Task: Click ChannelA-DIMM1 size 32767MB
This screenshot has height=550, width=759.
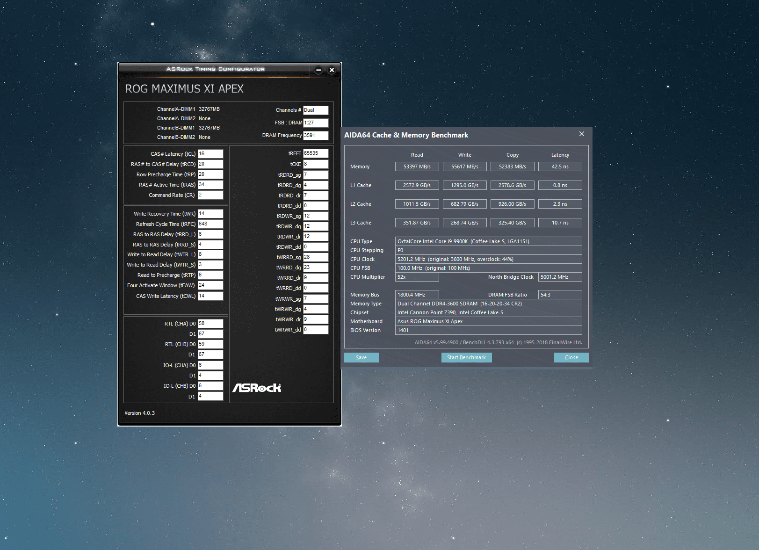Action: coord(209,109)
